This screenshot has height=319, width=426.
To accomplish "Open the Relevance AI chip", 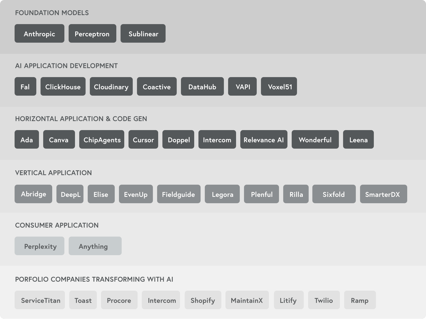I will (x=264, y=139).
